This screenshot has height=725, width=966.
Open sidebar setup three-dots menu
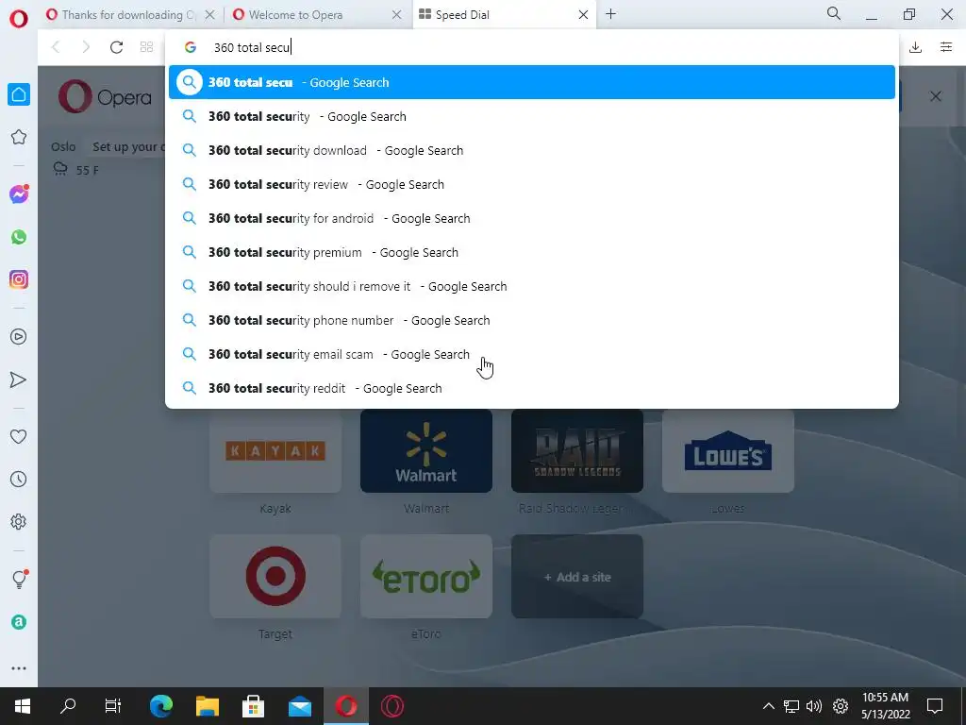click(19, 668)
